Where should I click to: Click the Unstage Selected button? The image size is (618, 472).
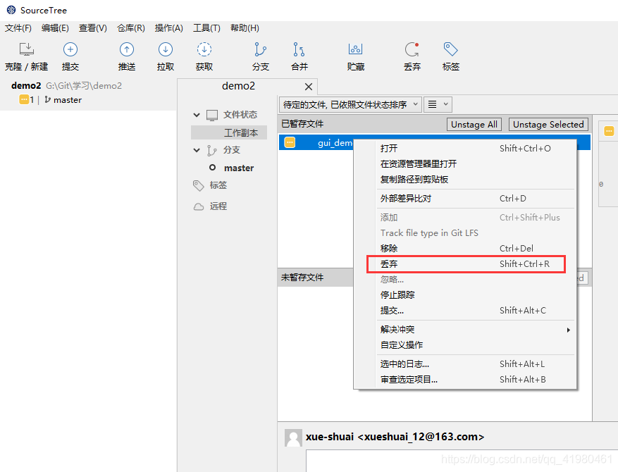coord(548,125)
